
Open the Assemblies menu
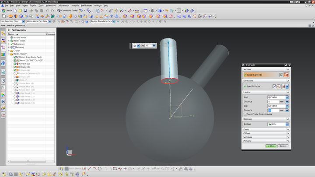pyautogui.click(x=51, y=6)
